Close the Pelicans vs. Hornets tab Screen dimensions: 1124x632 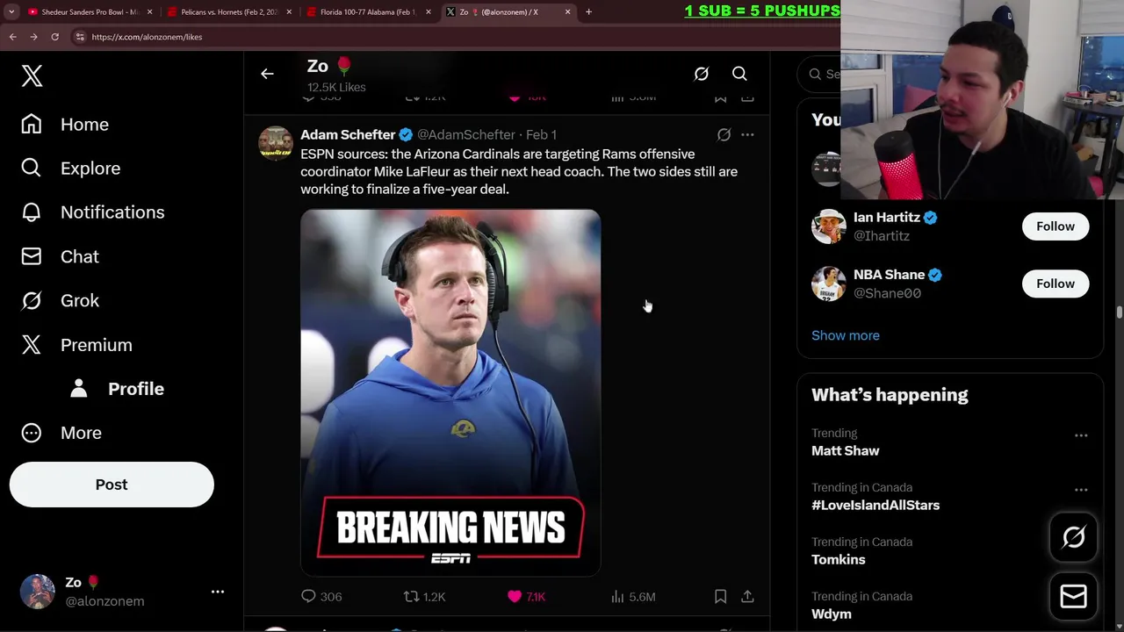pos(289,12)
